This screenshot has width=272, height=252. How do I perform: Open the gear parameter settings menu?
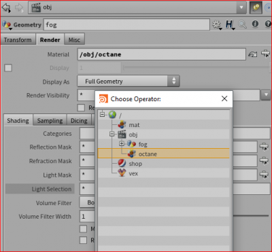pyautogui.click(x=217, y=24)
